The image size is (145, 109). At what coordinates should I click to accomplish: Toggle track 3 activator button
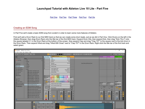pos(61,96)
